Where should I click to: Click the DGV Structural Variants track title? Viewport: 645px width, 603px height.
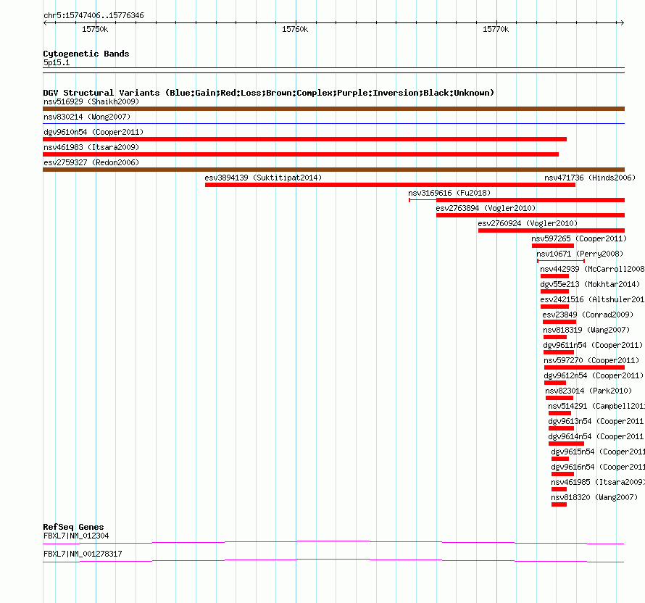coord(269,93)
